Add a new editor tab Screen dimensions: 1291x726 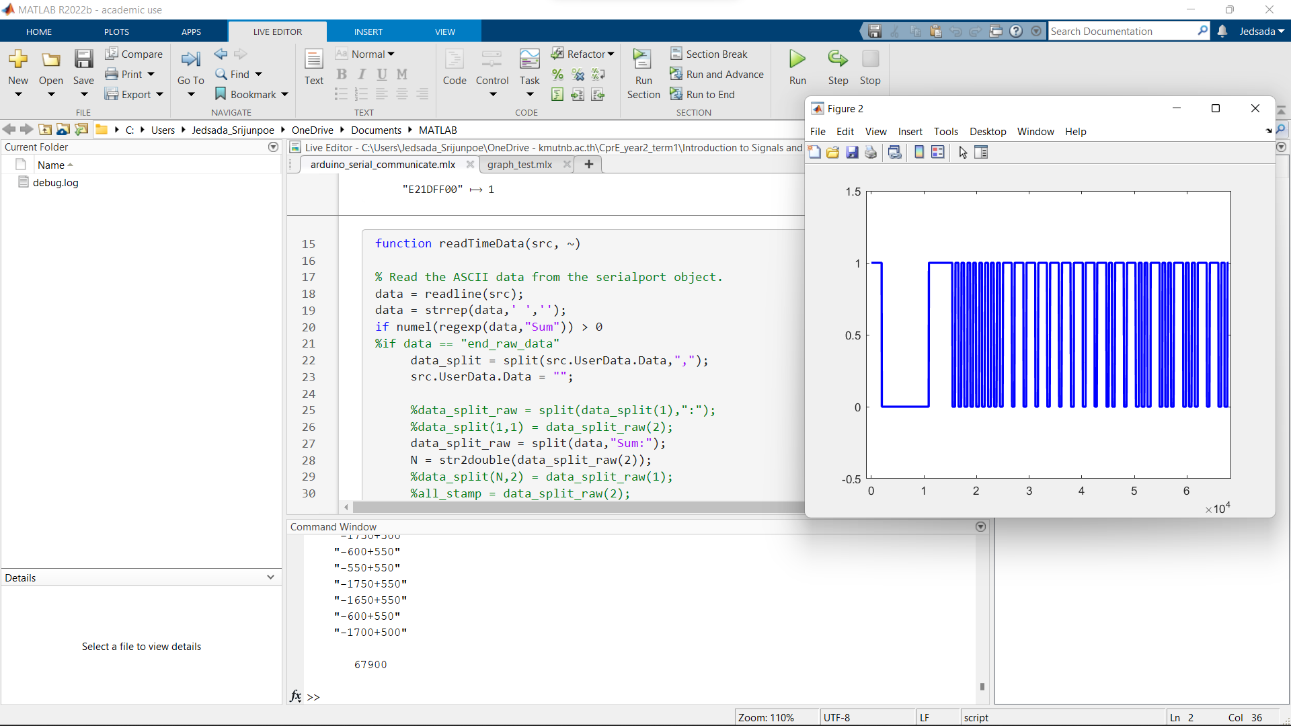589,165
